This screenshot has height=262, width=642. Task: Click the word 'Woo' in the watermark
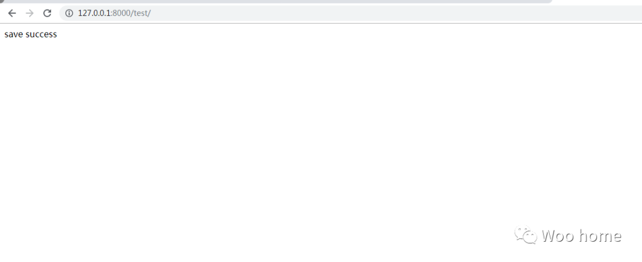(558, 236)
